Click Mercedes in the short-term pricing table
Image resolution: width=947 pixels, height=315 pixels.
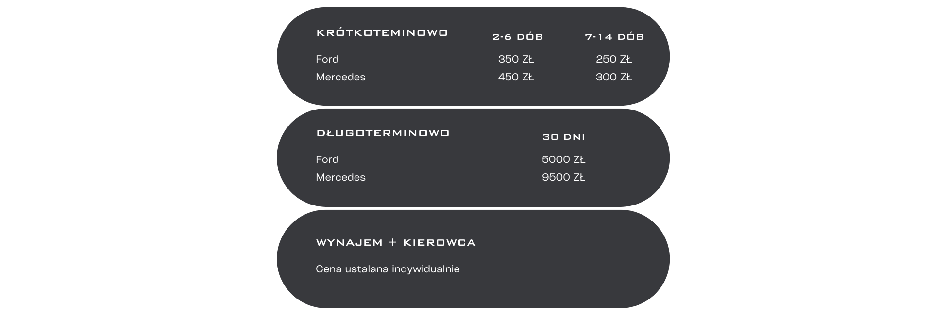tap(340, 77)
